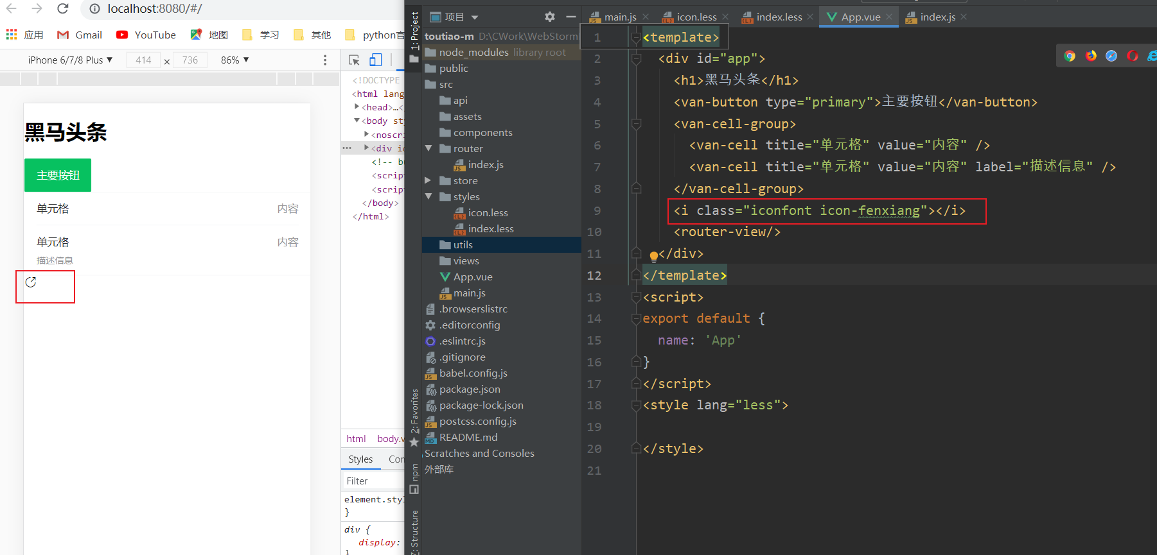
Task: Go forward in browser history
Action: pos(37,8)
